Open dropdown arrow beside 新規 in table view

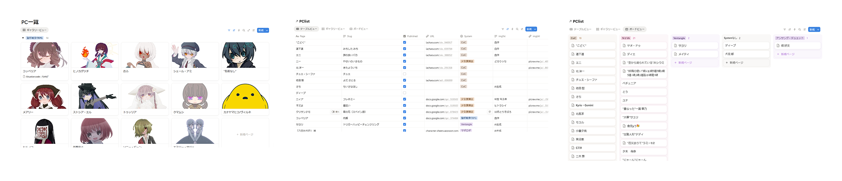(534, 29)
